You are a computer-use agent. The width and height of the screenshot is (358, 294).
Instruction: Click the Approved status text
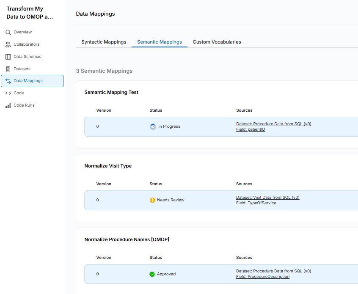click(166, 274)
